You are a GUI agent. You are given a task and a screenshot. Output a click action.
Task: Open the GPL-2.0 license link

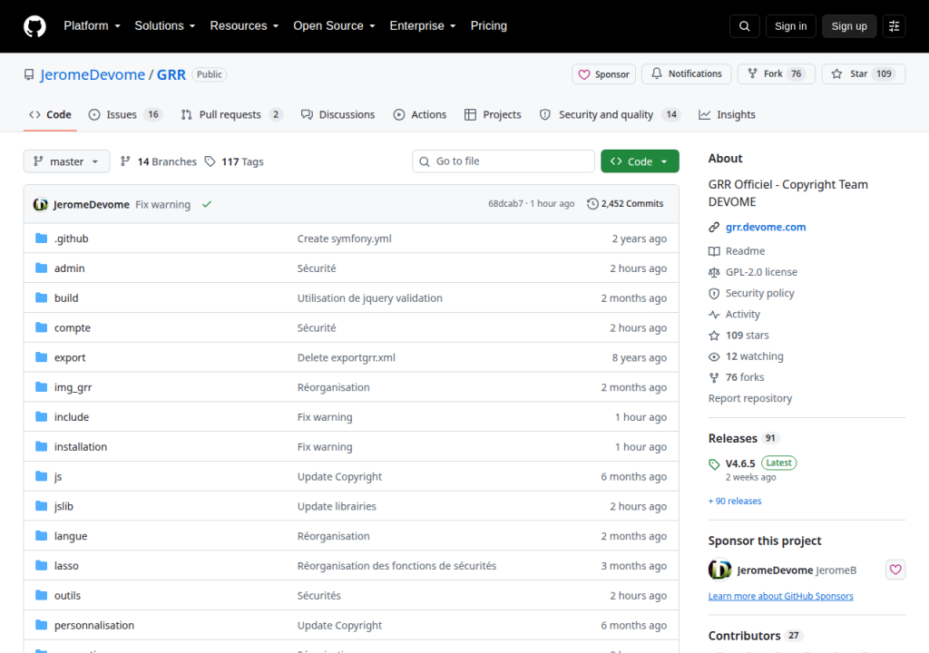(x=761, y=272)
